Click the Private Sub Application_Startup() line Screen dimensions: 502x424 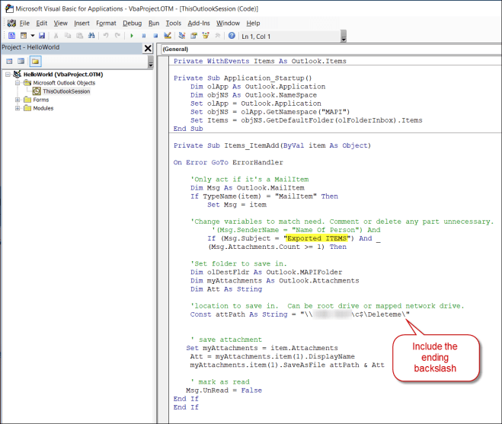pos(242,78)
